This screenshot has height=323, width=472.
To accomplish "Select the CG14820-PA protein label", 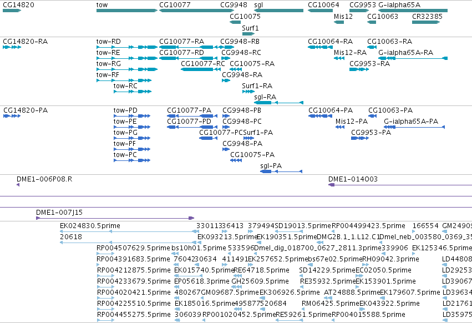I will (26, 110).
